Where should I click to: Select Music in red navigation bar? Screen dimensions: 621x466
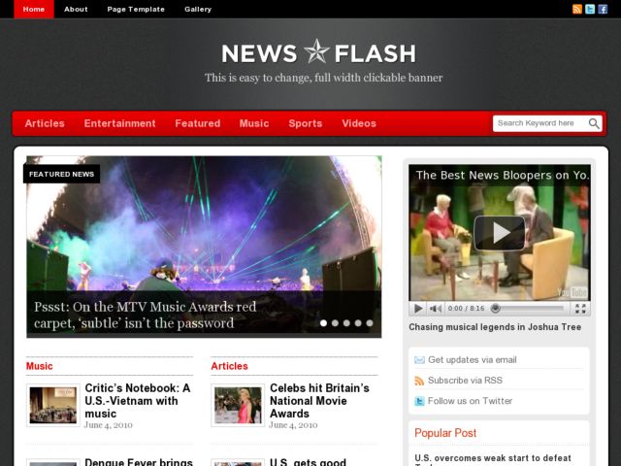254,123
